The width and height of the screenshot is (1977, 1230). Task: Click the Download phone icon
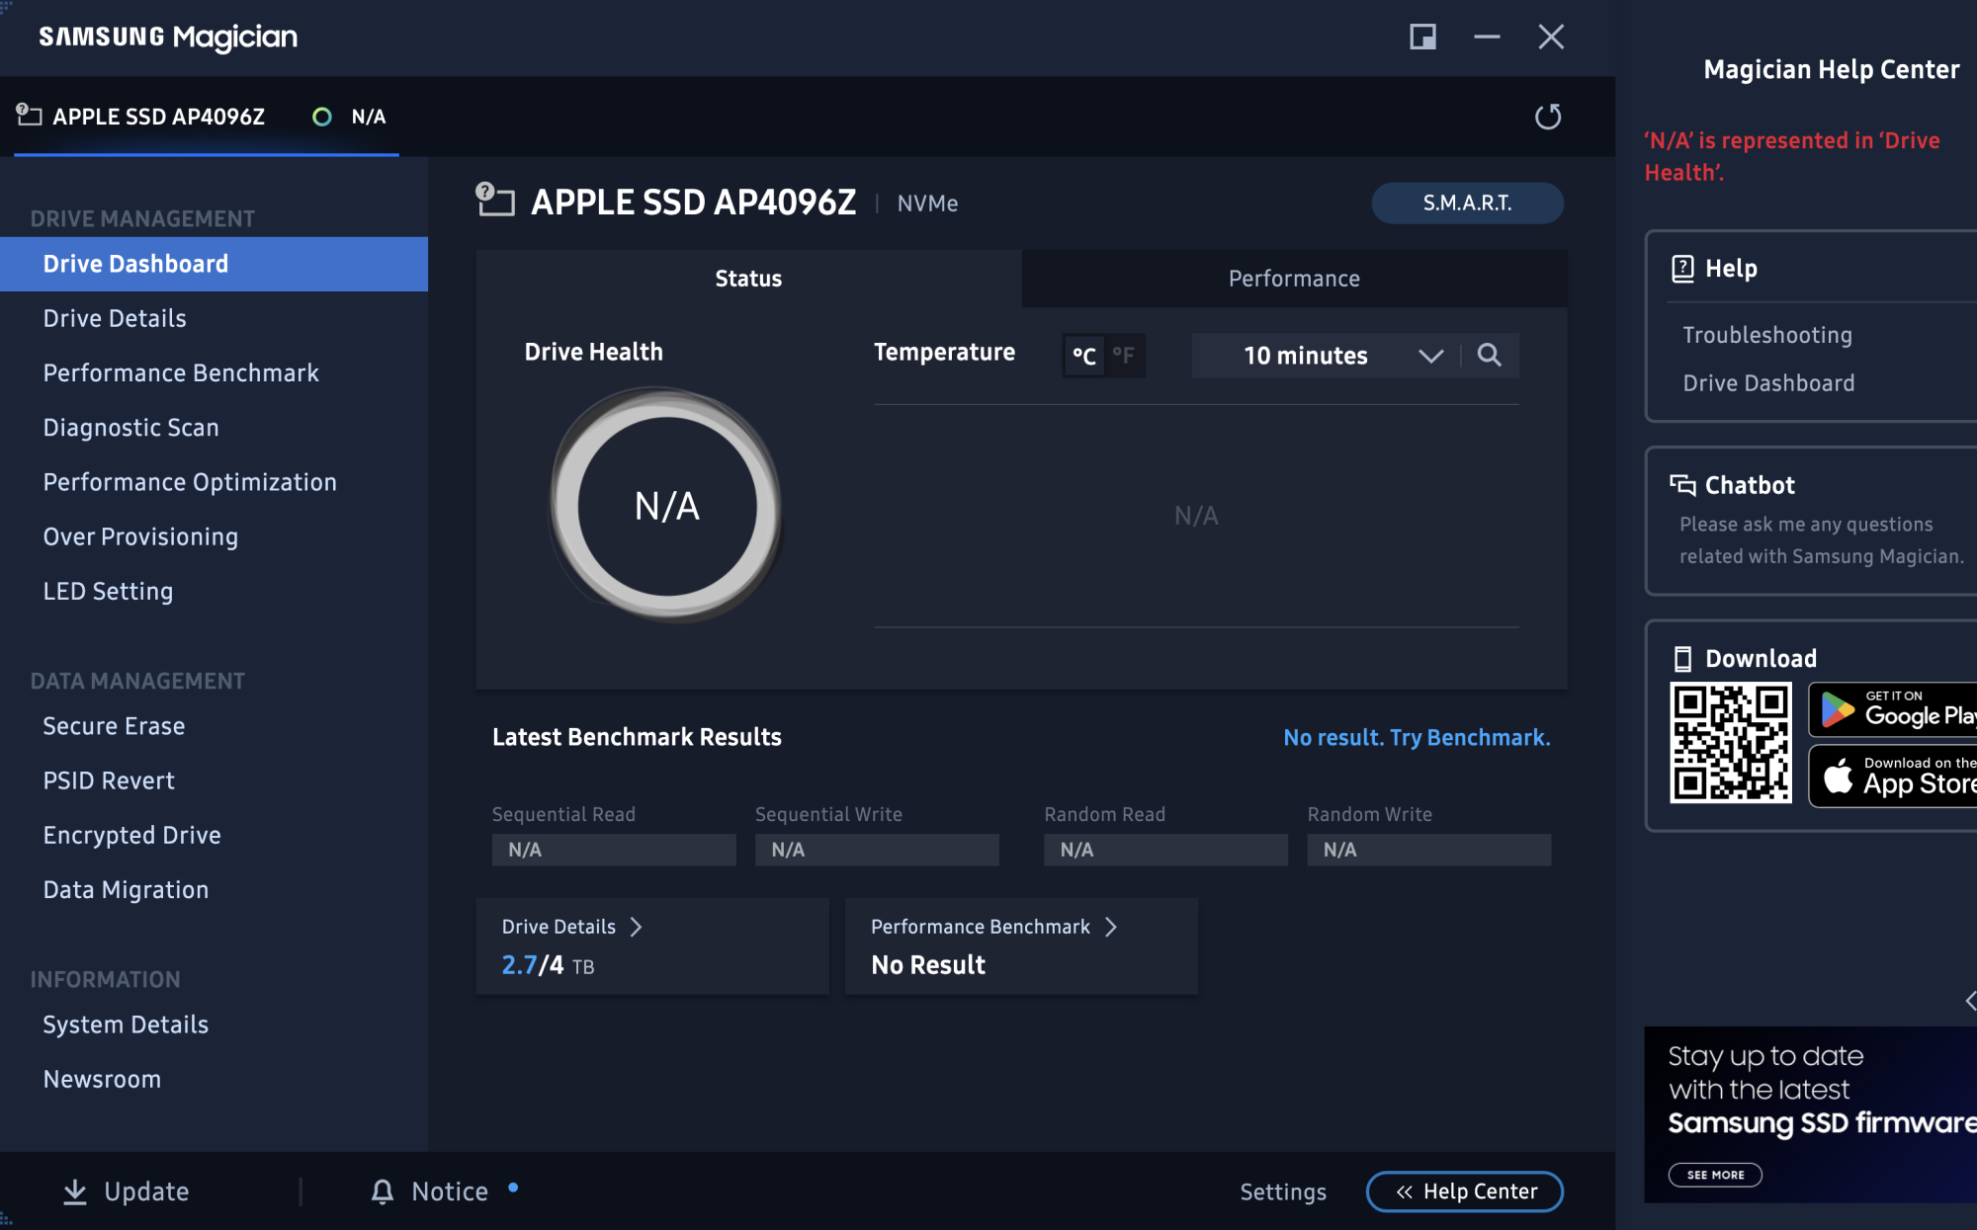[1681, 658]
